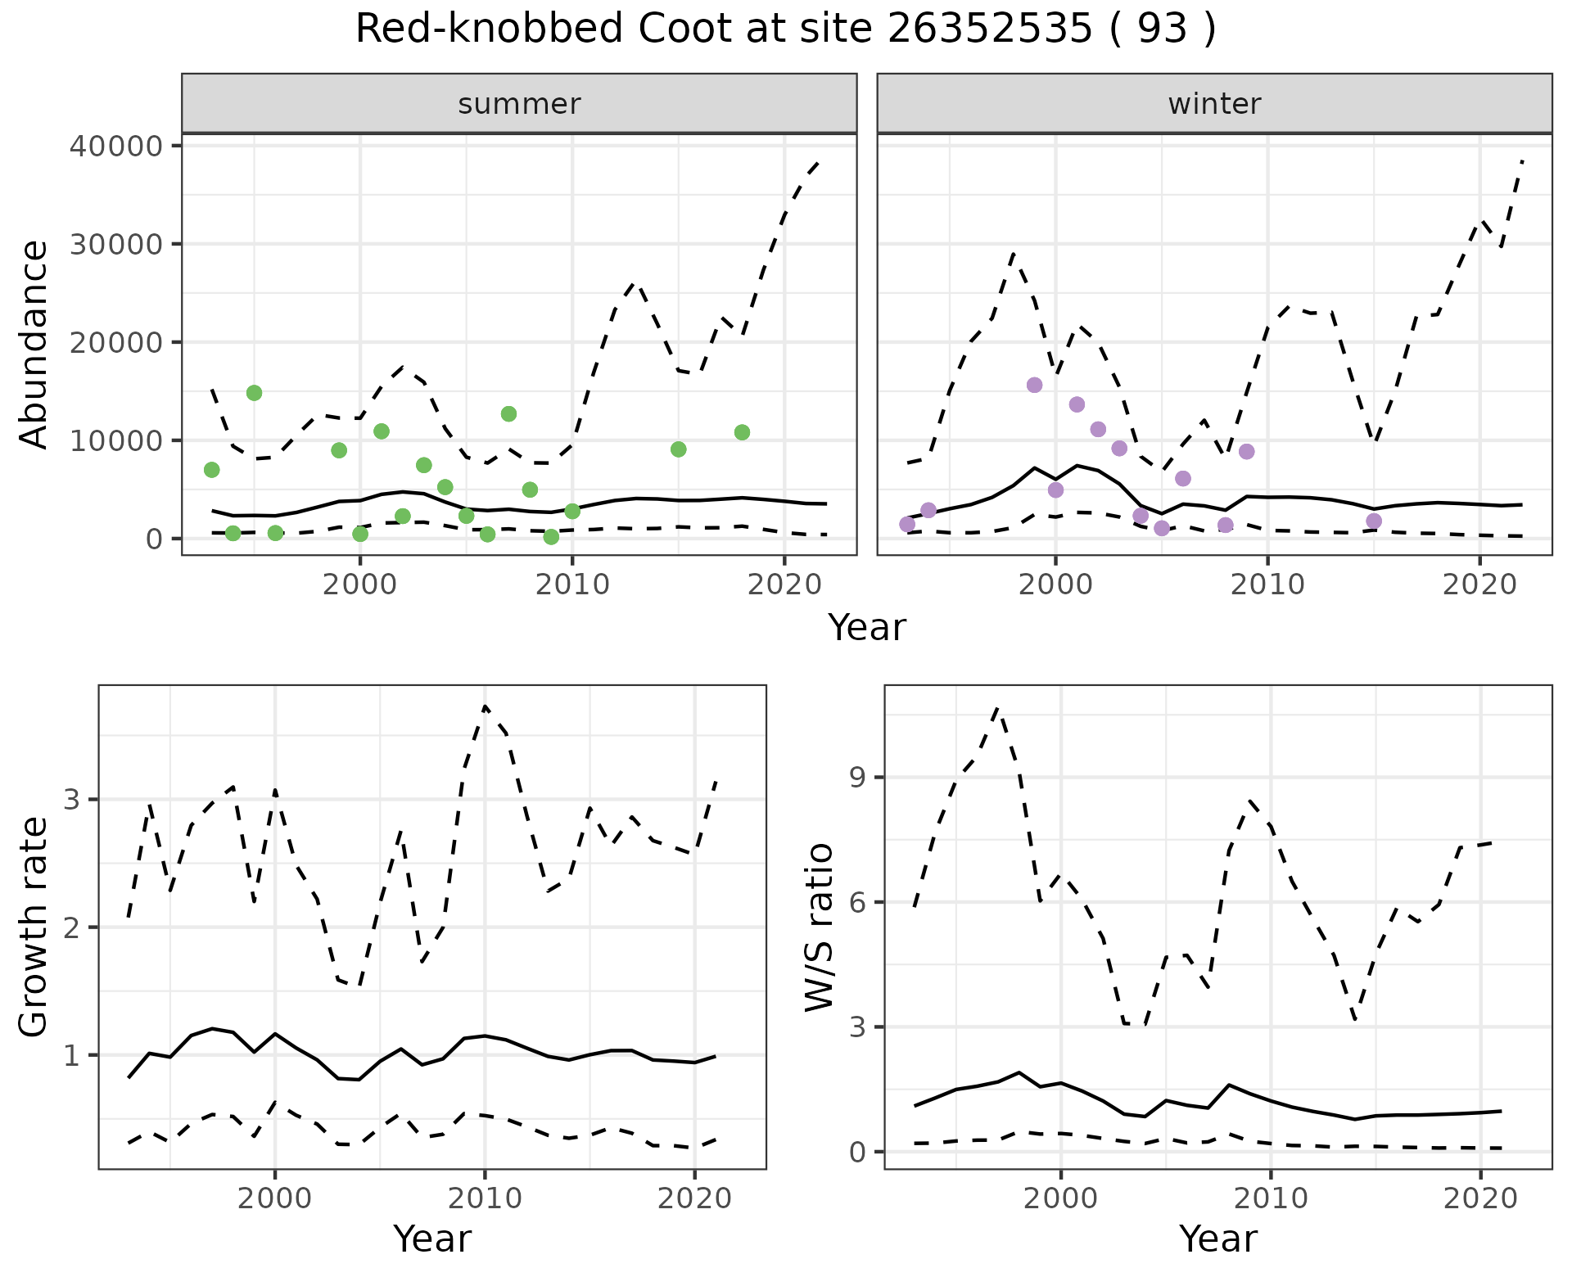Click the shared 'Year' label below abundance panels
Viewport: 1572px width, 1277px height.
point(866,628)
